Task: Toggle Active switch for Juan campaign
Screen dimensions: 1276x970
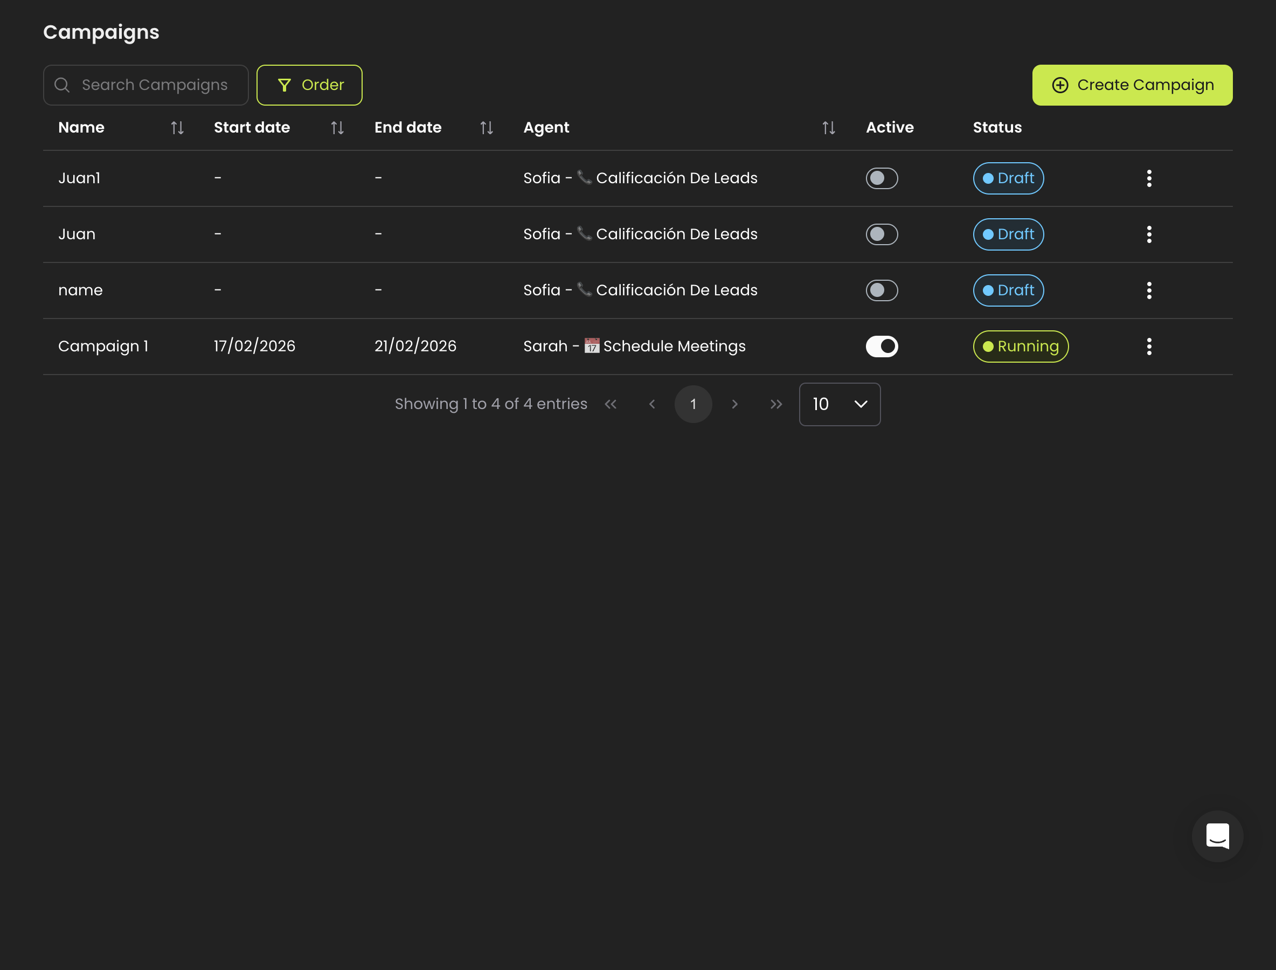Action: point(882,234)
